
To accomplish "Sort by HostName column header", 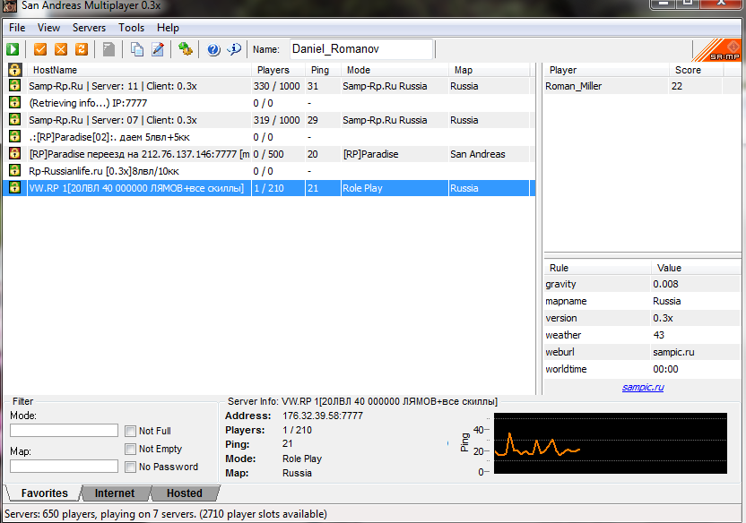I will tap(139, 70).
